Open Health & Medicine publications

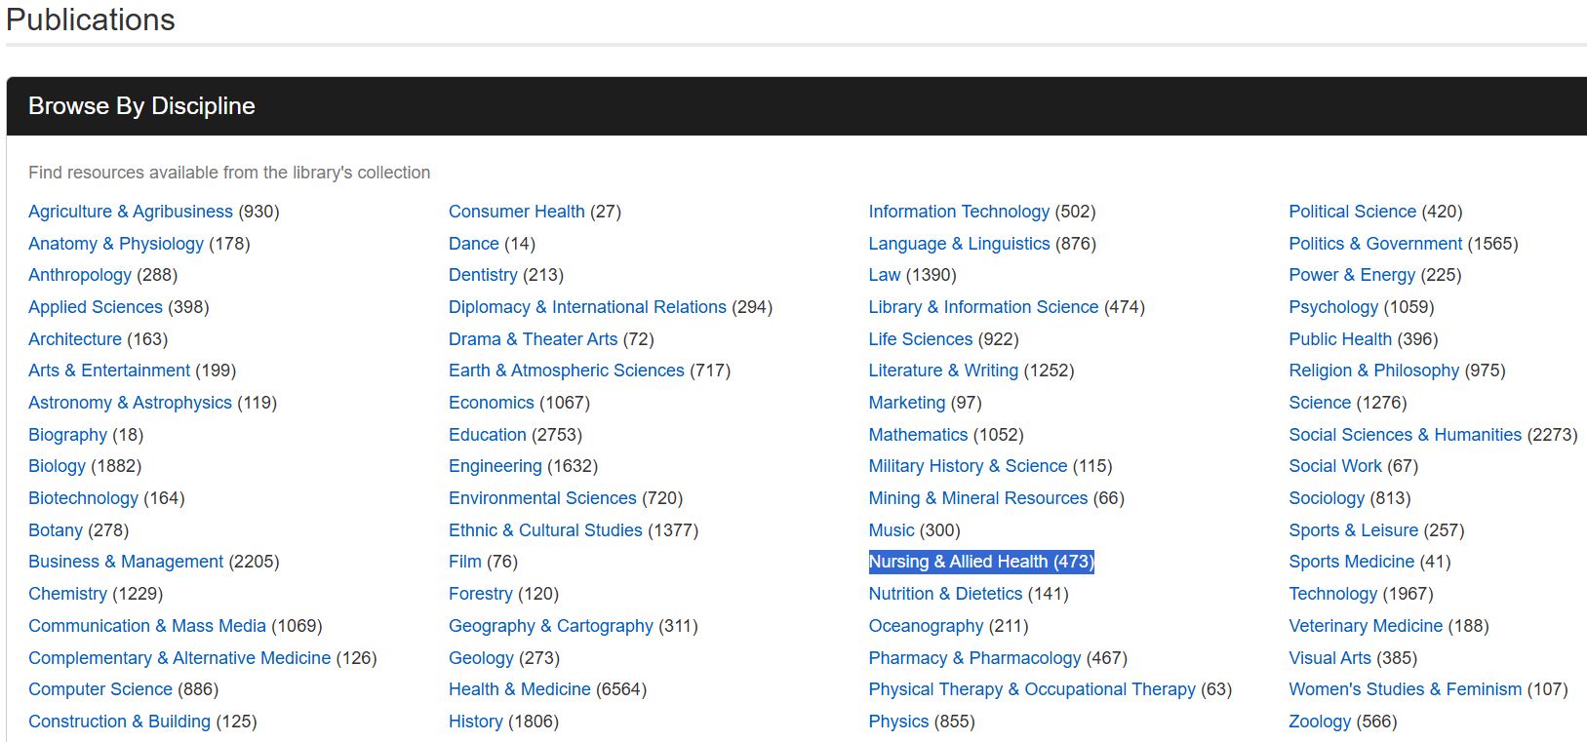point(519,689)
